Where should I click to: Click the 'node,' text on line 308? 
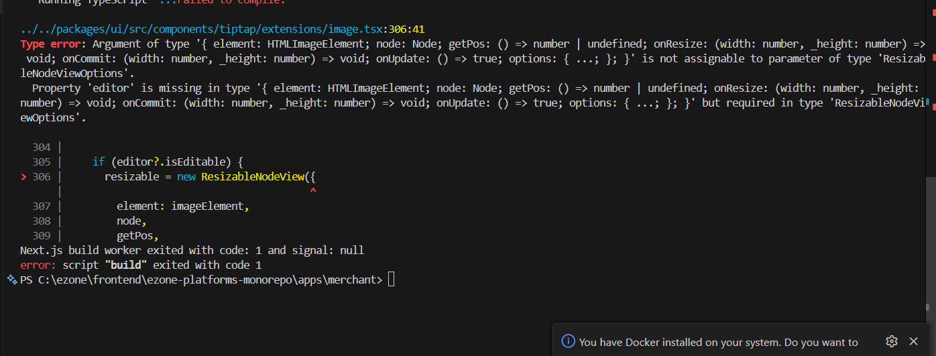[131, 221]
